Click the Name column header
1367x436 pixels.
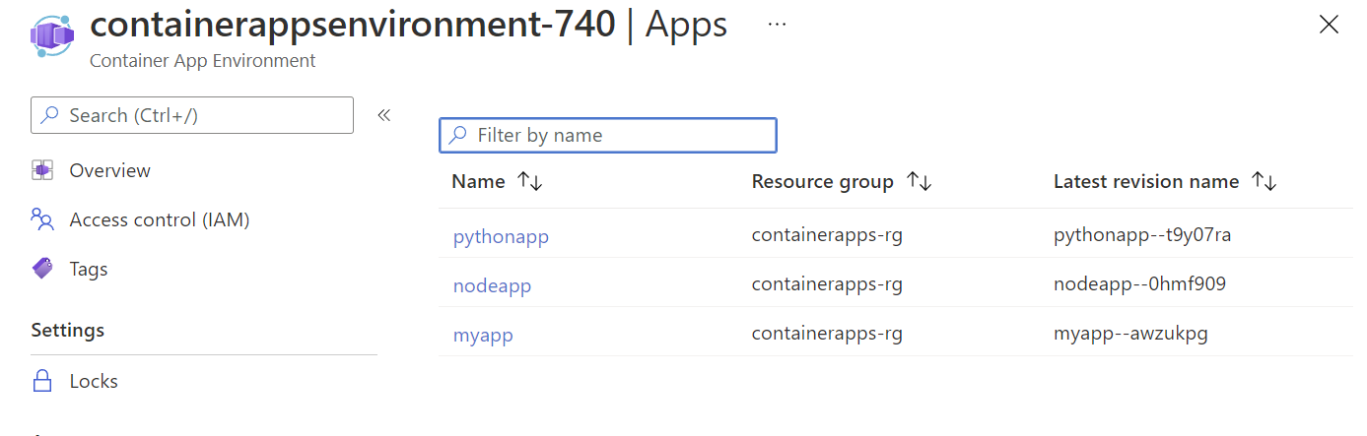click(478, 181)
